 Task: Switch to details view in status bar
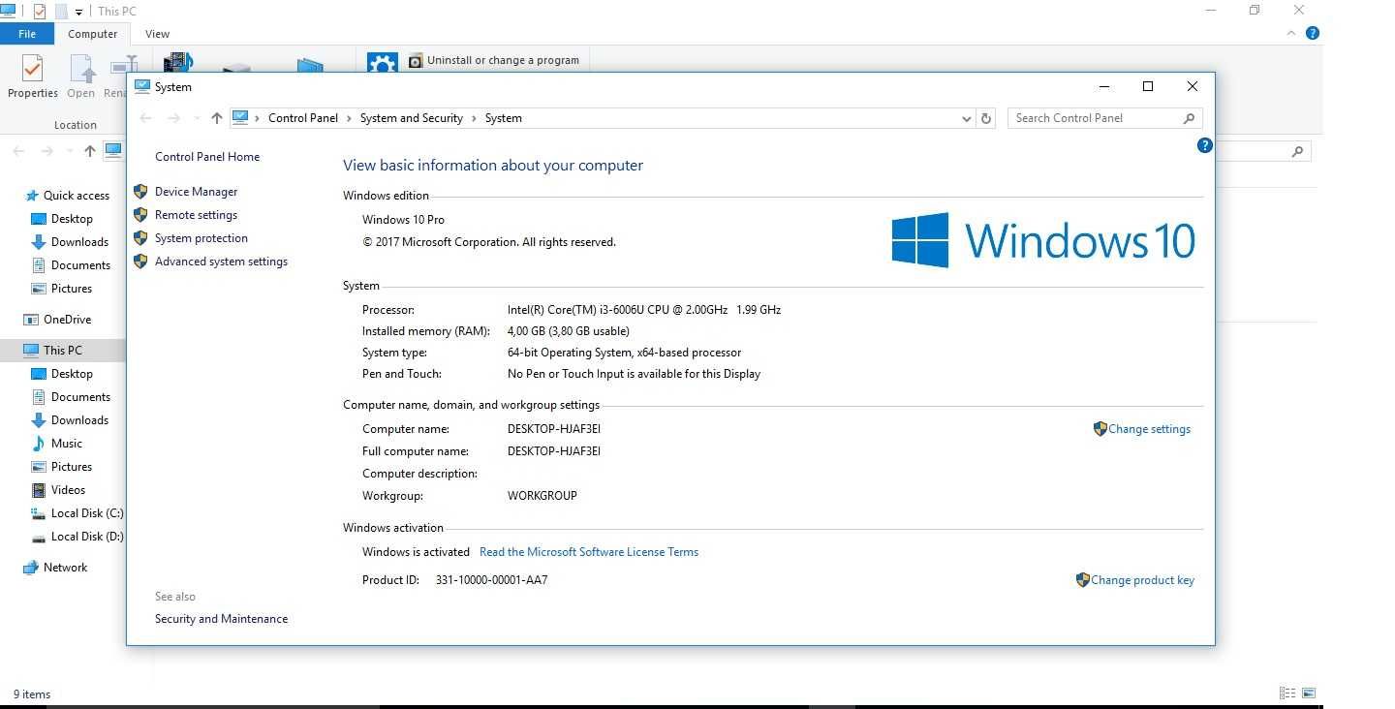tap(1287, 694)
